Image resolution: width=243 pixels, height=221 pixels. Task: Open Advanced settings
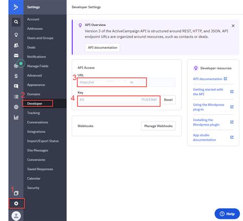34,75
